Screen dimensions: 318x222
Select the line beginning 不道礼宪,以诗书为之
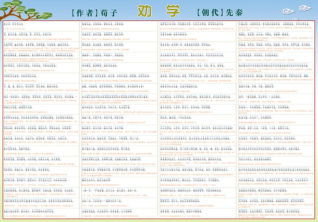coord(274,24)
